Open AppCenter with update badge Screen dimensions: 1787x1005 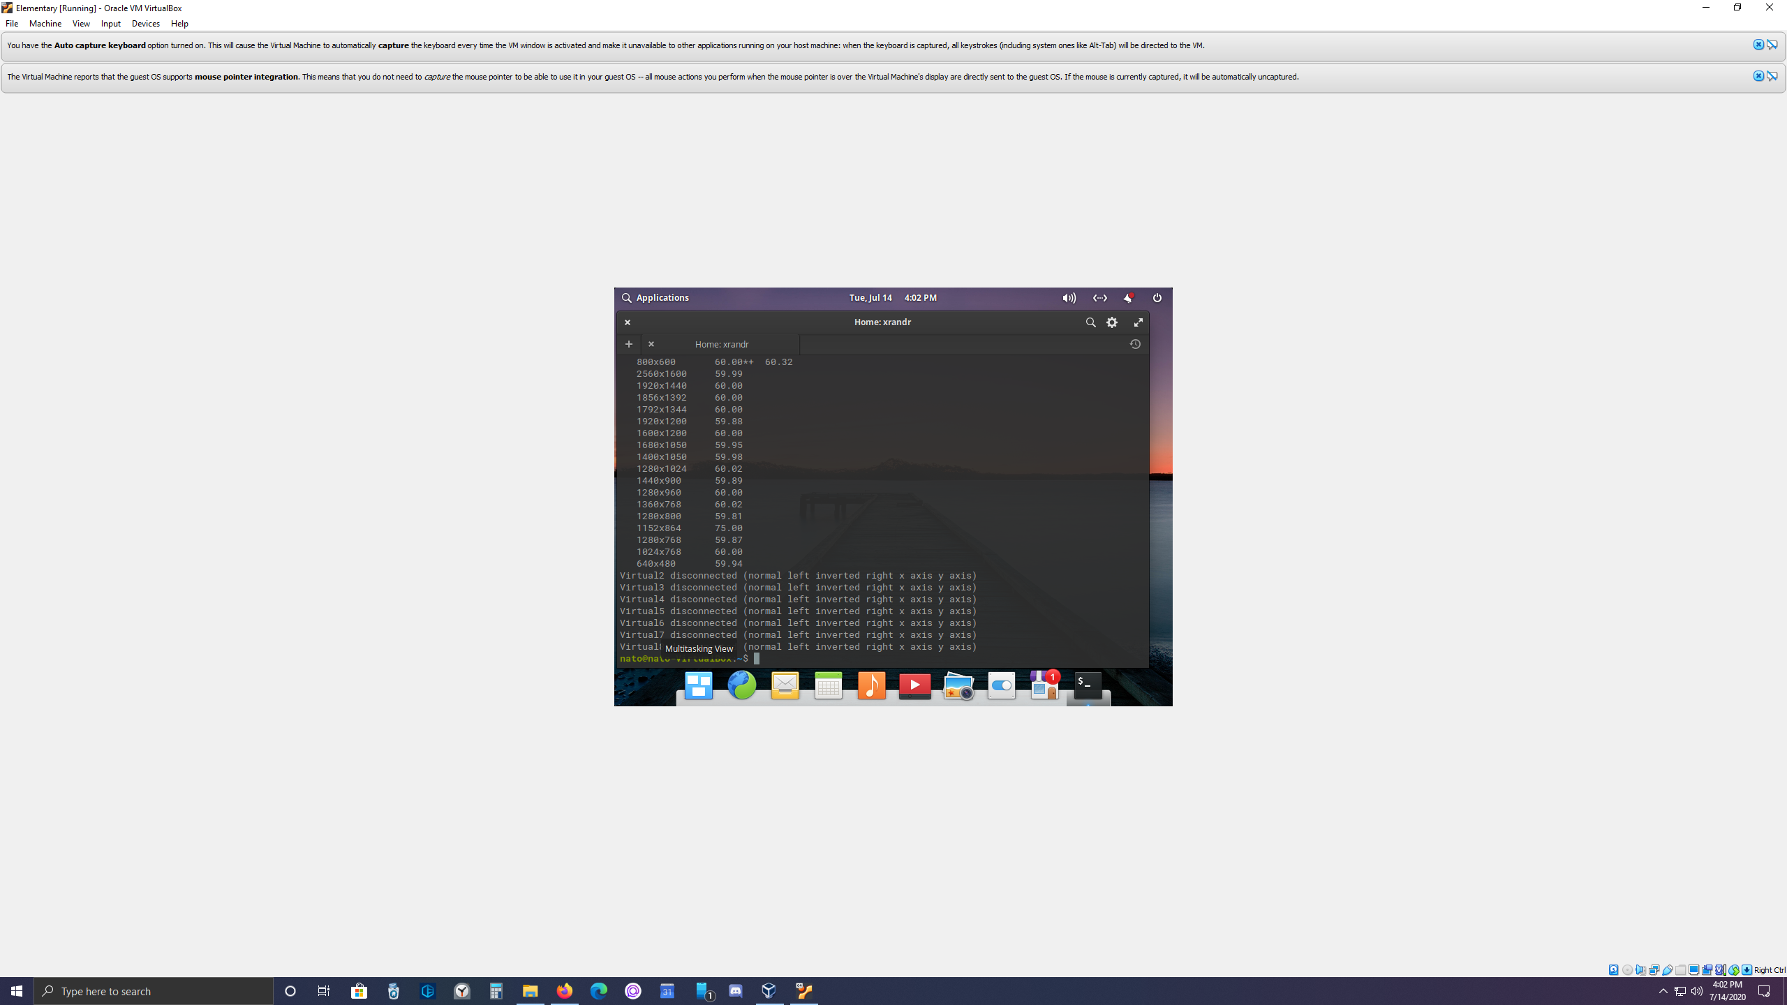click(1045, 685)
